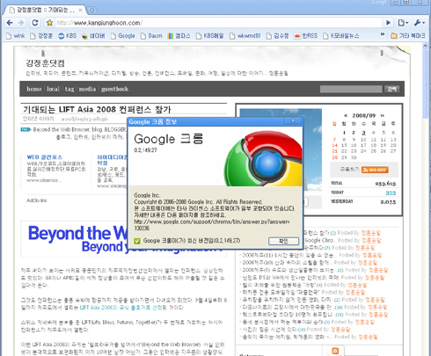Click the guestbook menu item
The width and height of the screenshot is (431, 356).
tap(114, 89)
